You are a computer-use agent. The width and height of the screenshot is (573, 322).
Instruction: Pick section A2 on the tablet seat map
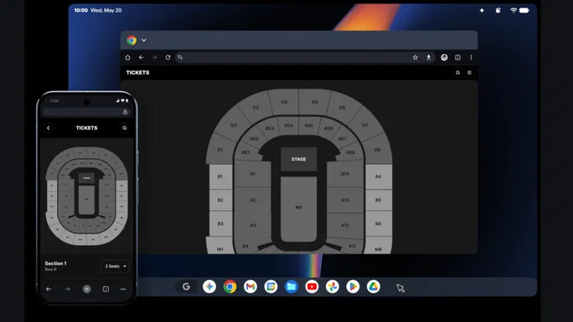(x=253, y=200)
